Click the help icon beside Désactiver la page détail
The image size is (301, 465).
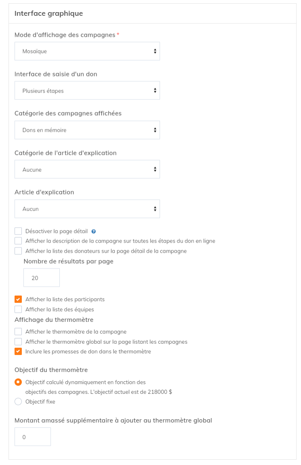[94, 232]
